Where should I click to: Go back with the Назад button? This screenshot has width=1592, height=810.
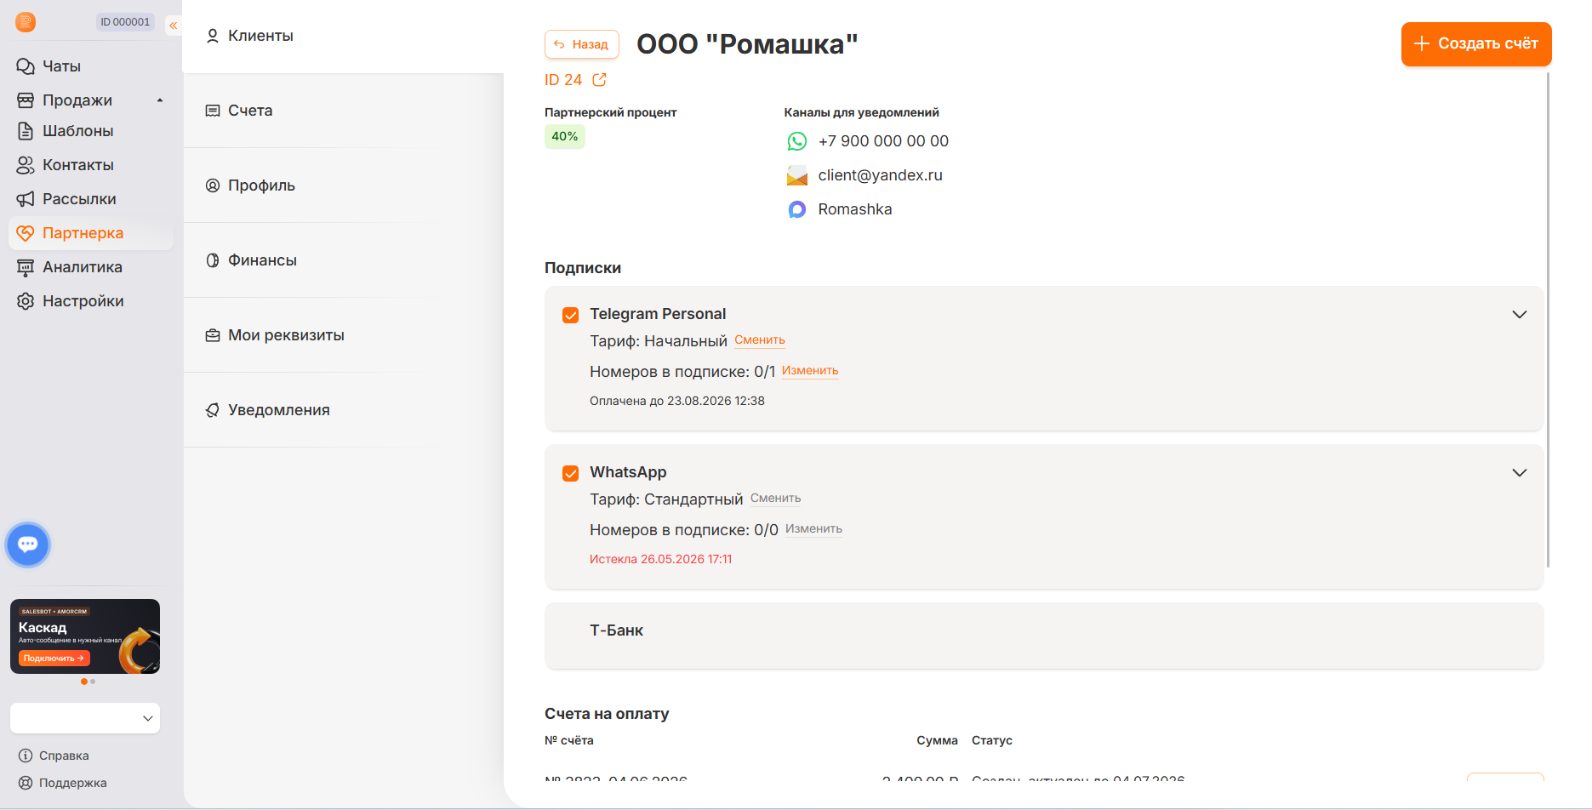(582, 44)
